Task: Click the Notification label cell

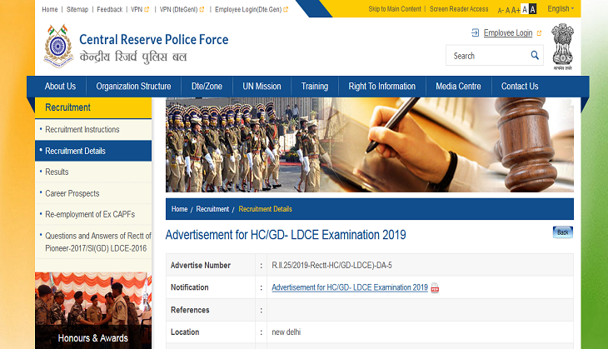Action: (211, 287)
